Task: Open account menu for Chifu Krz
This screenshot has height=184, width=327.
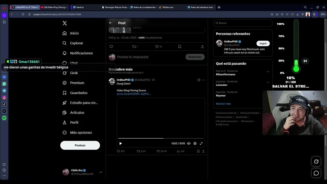Action: (101, 172)
